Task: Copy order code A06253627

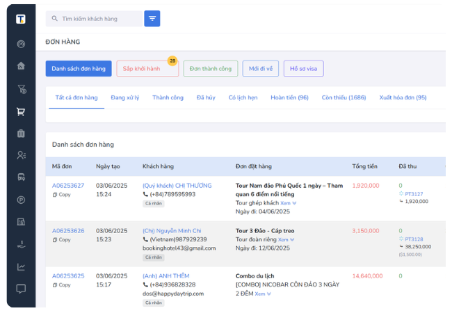Action: tap(61, 195)
